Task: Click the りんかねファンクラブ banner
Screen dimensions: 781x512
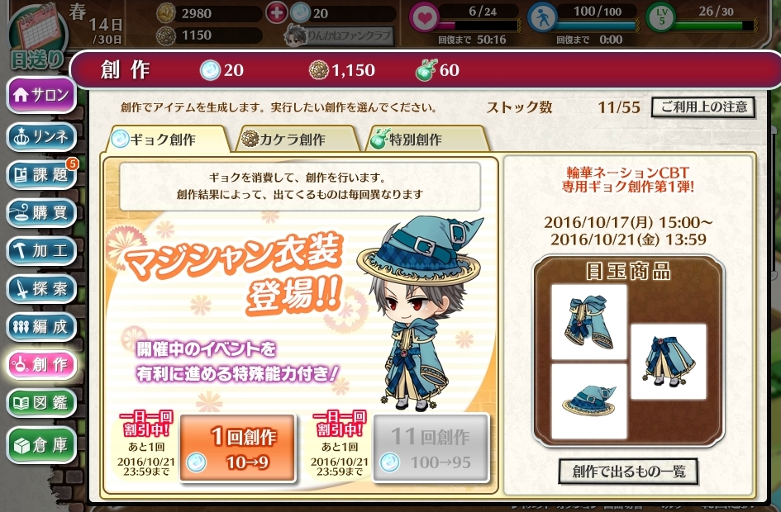Action: tap(339, 36)
